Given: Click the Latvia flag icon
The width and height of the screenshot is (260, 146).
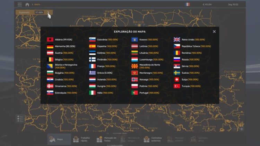Looking at the screenshot, I should pyautogui.click(x=135, y=46).
